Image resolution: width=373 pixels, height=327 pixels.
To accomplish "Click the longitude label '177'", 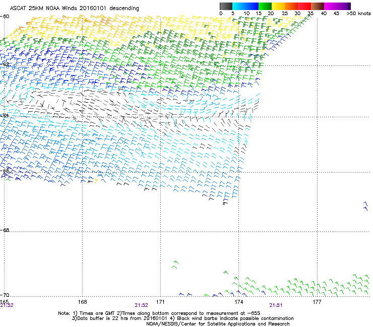I will click(317, 302).
